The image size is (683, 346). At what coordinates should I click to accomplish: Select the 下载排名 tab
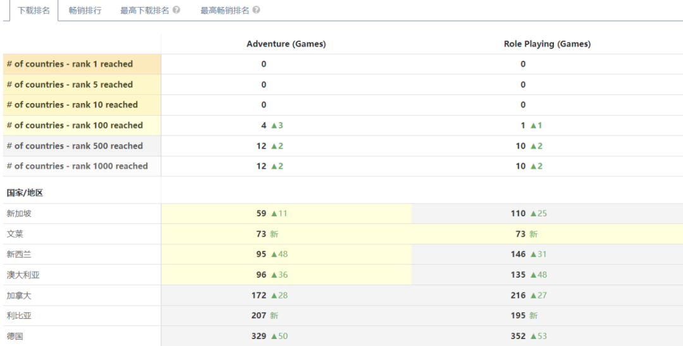[x=34, y=11]
